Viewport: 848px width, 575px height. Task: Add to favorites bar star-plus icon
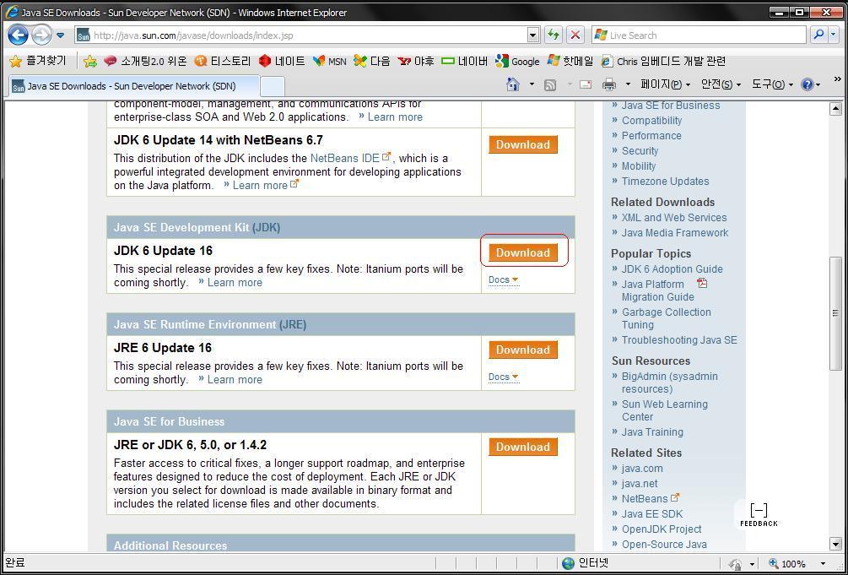90,61
